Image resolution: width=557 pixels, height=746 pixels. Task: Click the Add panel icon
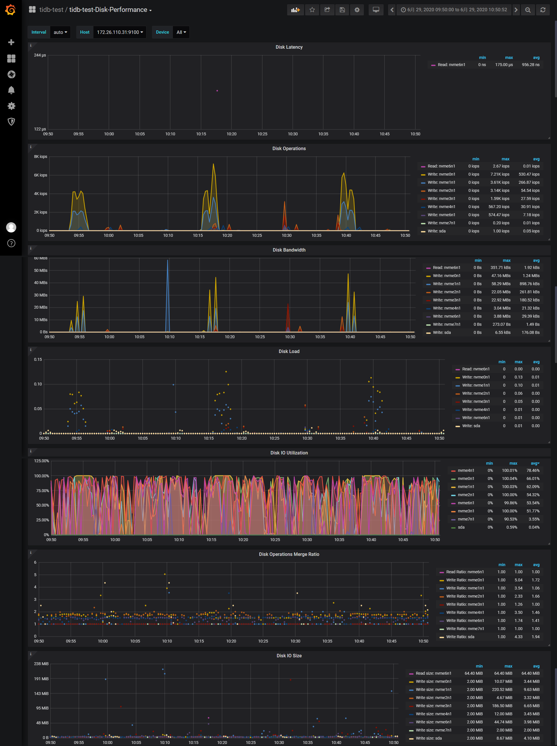coord(295,10)
